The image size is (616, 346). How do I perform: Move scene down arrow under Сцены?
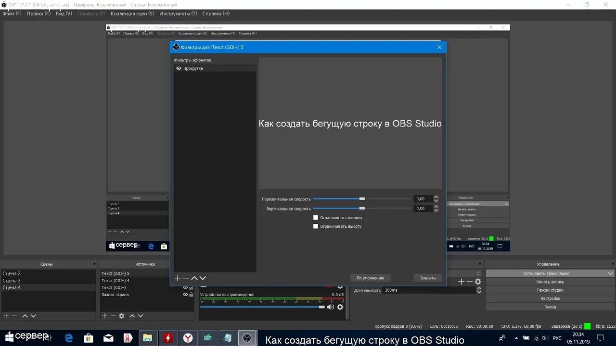point(33,316)
